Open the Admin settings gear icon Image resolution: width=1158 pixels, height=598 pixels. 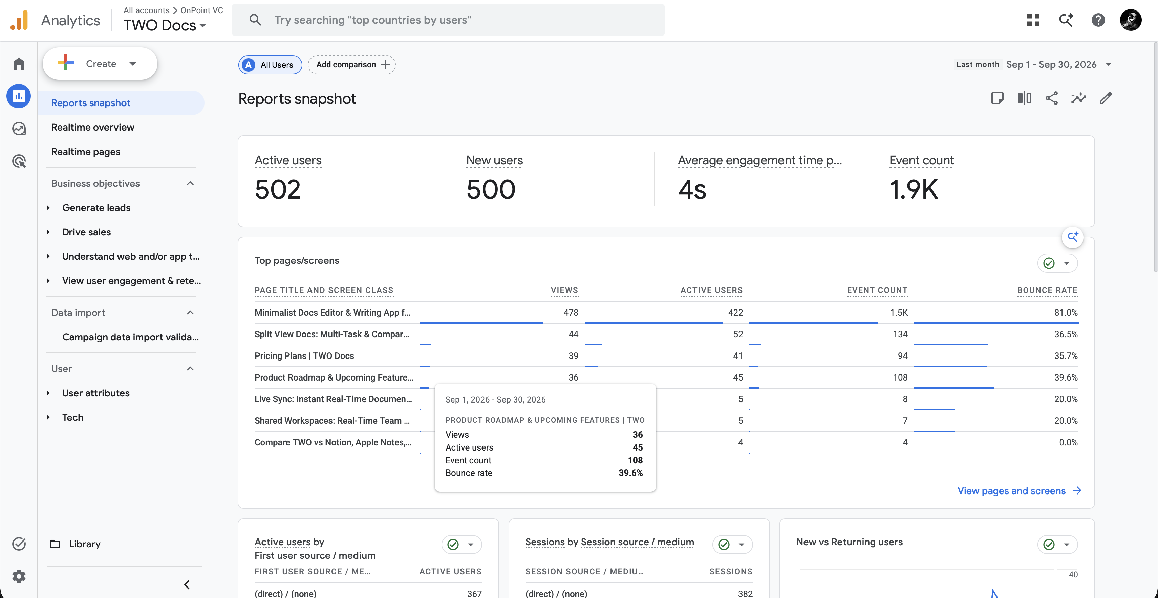coord(19,576)
